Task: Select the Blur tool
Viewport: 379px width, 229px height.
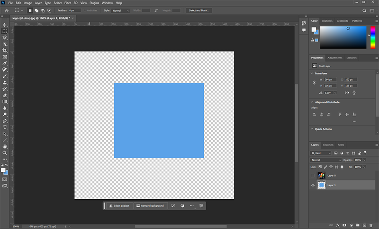Action: coord(5,108)
